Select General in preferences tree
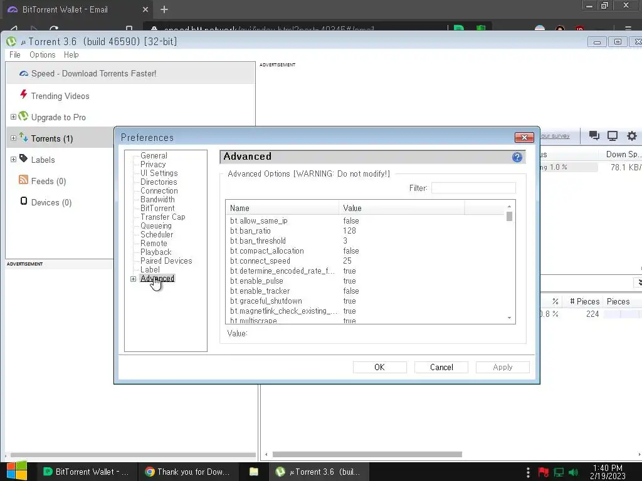The width and height of the screenshot is (642, 481). point(154,155)
